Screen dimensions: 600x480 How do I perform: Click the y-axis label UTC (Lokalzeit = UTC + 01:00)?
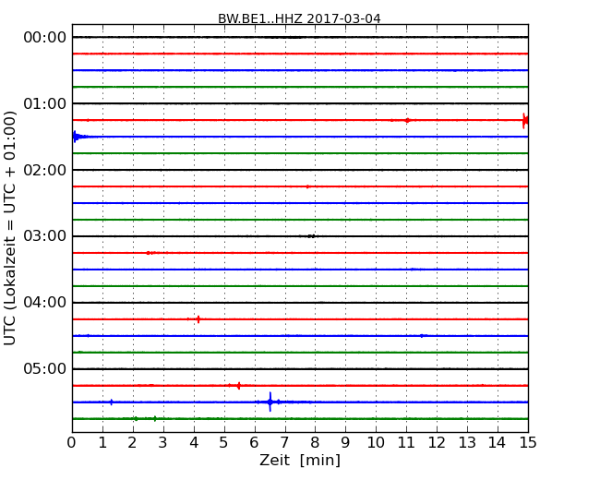pos(10,228)
